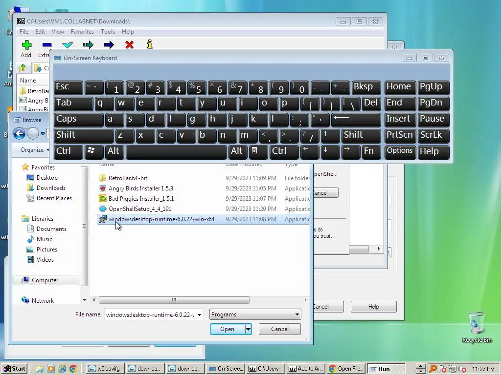The height and width of the screenshot is (375, 501).
Task: Toggle right Shift key on On-Screen Keyboard
Action: pyautogui.click(x=361, y=135)
